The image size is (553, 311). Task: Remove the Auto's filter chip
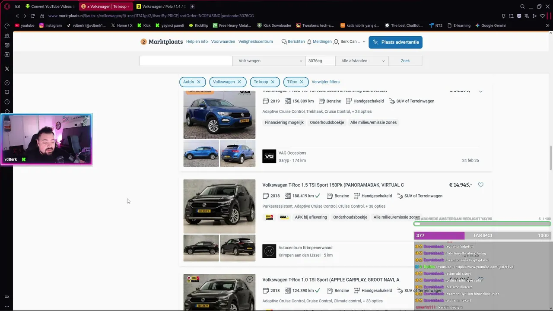pyautogui.click(x=199, y=82)
